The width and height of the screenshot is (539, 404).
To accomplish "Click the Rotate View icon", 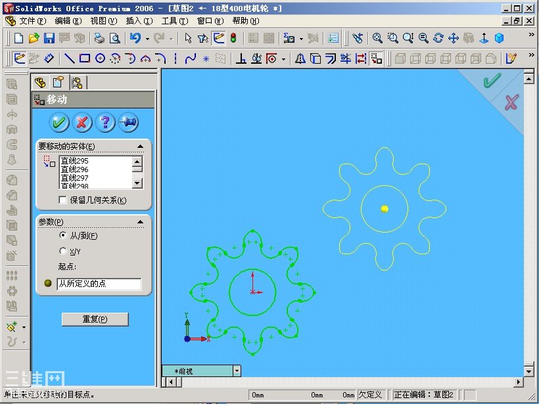I will click(x=438, y=38).
